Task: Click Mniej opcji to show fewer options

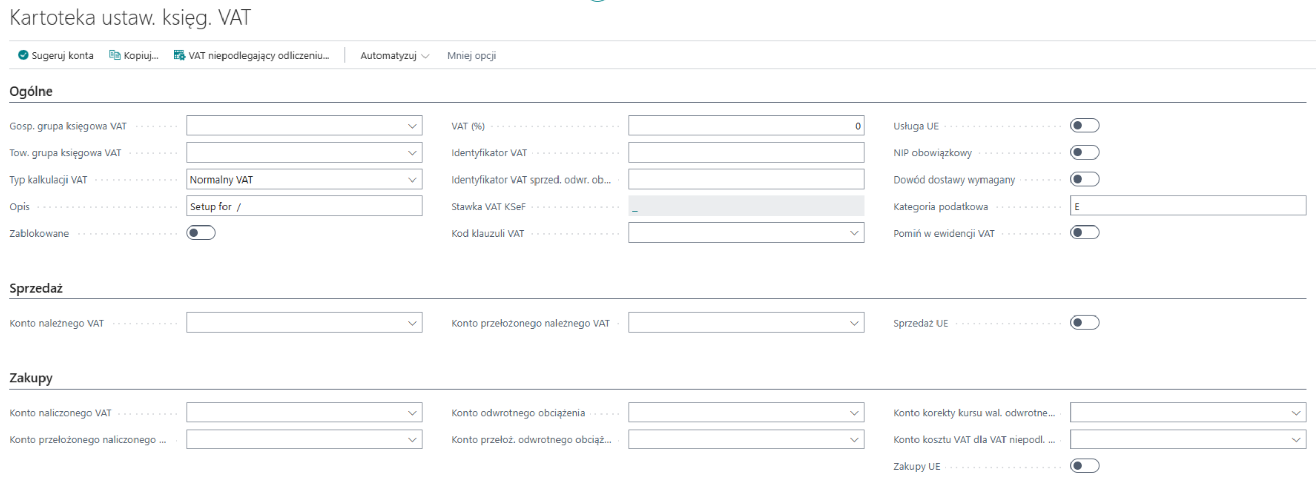Action: coord(471,56)
